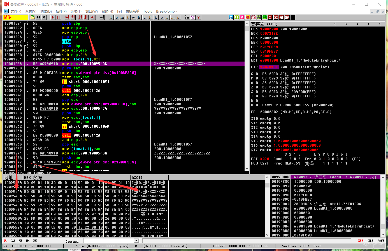This screenshot has height=251, width=388.
Task: Click the Execute till return icon
Action: (x=93, y=17)
